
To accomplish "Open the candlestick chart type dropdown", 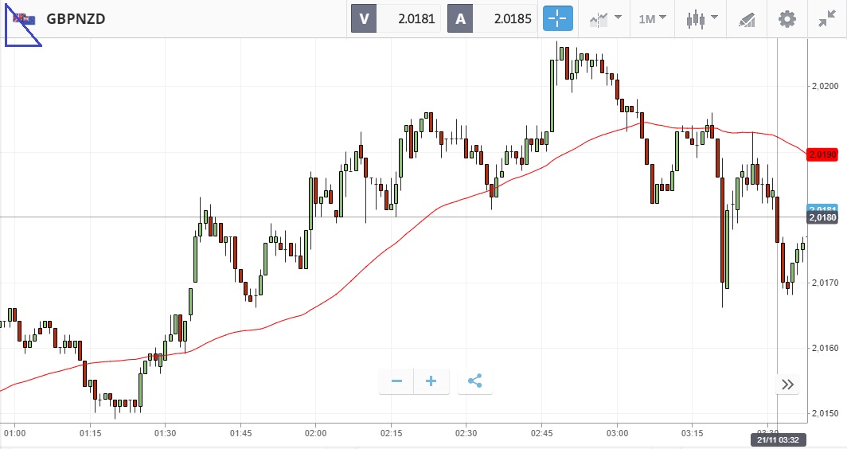I will coord(702,18).
